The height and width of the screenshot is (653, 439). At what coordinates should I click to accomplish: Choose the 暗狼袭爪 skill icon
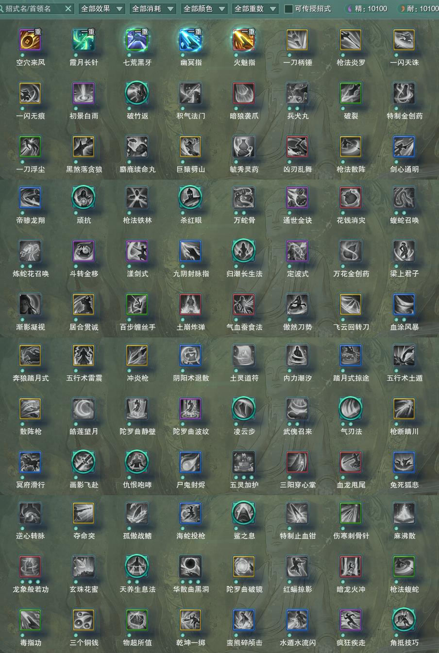tap(244, 93)
